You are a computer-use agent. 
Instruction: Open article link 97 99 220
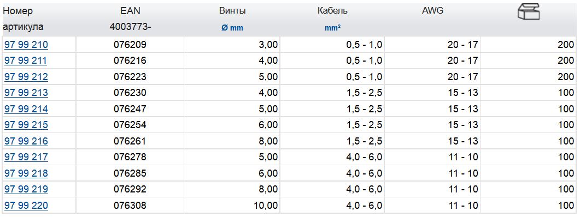point(26,206)
